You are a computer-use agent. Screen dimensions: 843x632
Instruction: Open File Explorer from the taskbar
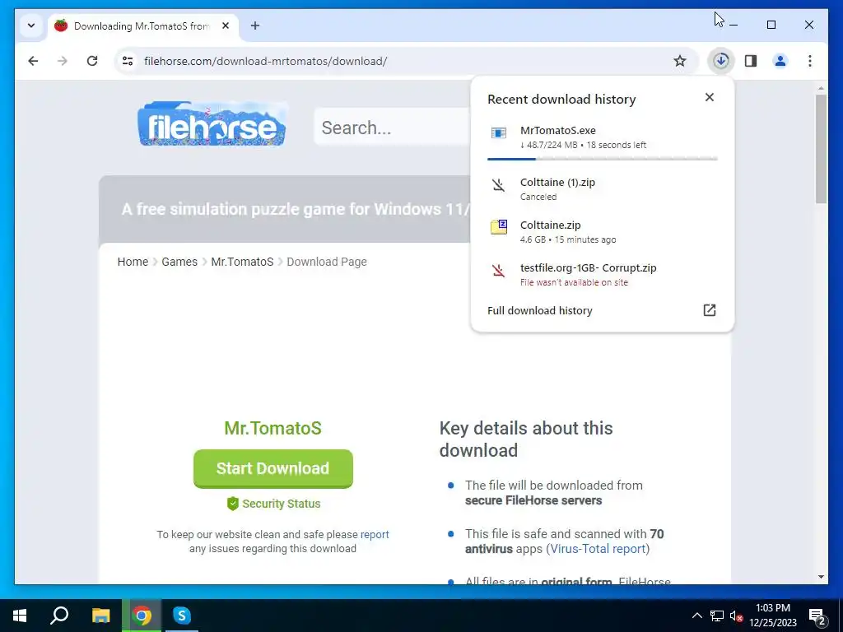click(x=100, y=616)
